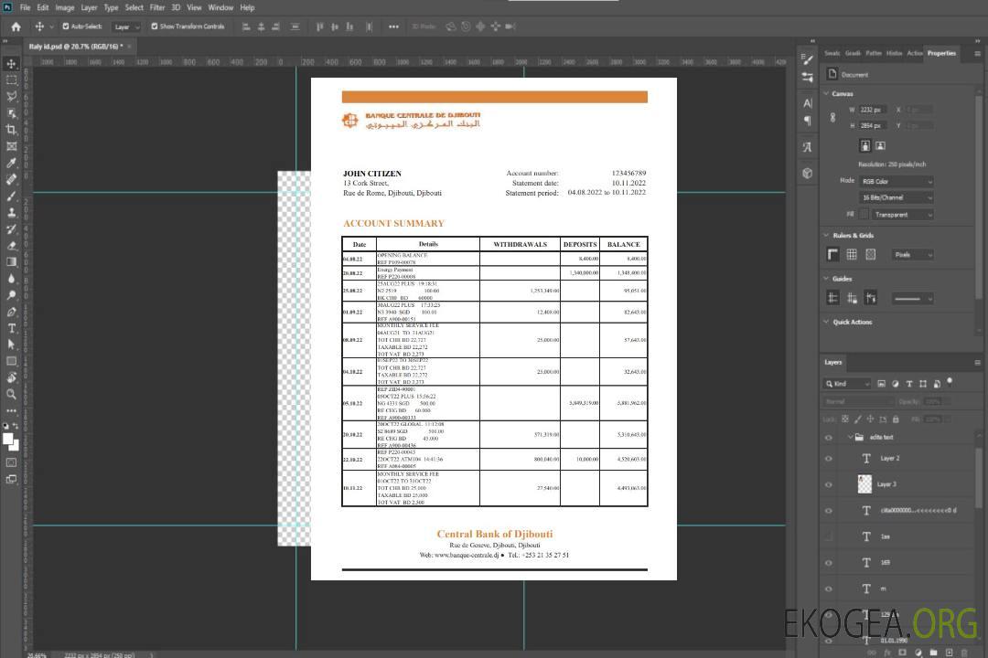Open the 16 Bits/Channel dropdown
988x658 pixels.
pos(896,197)
